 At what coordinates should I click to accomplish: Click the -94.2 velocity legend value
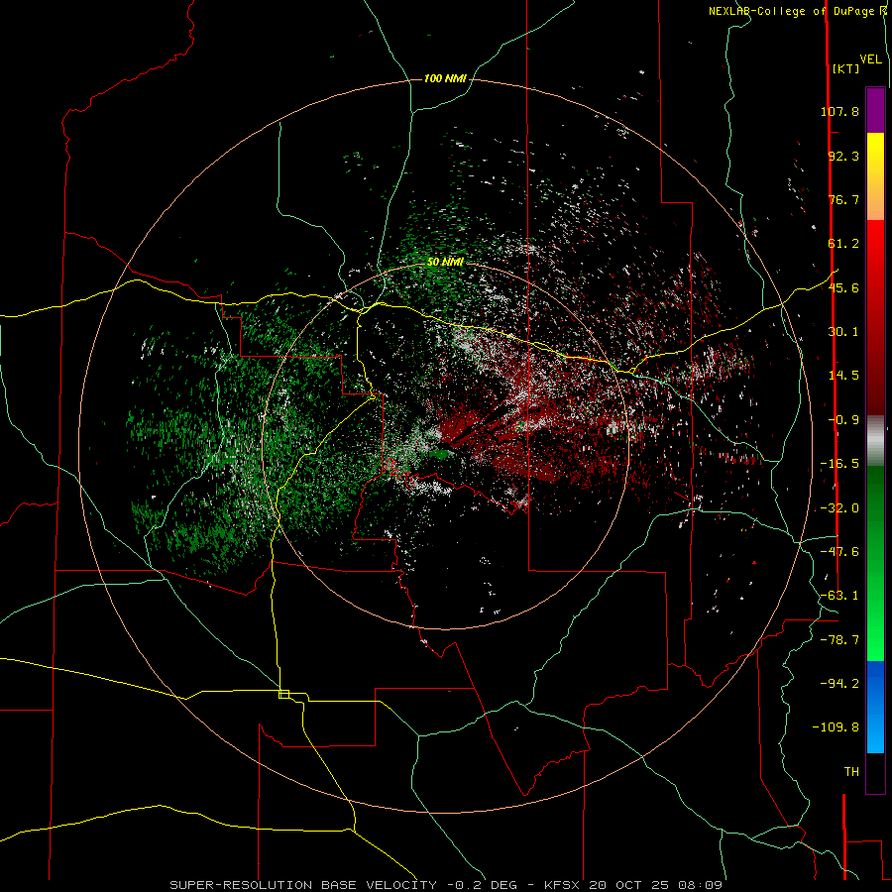coord(839,683)
